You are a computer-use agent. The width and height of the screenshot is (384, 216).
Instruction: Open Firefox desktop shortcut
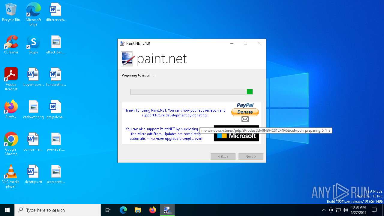[11, 109]
